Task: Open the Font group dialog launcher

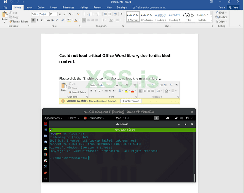Action: [x=80, y=26]
